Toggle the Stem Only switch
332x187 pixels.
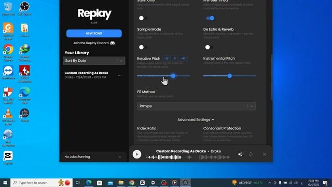click(143, 18)
